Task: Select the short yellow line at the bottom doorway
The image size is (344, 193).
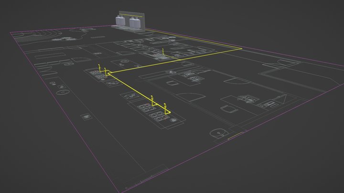Action: [x=235, y=136]
